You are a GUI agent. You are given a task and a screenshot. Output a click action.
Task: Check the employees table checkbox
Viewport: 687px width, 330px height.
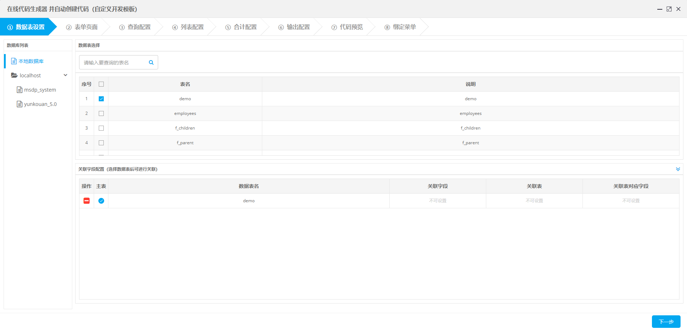(x=101, y=113)
